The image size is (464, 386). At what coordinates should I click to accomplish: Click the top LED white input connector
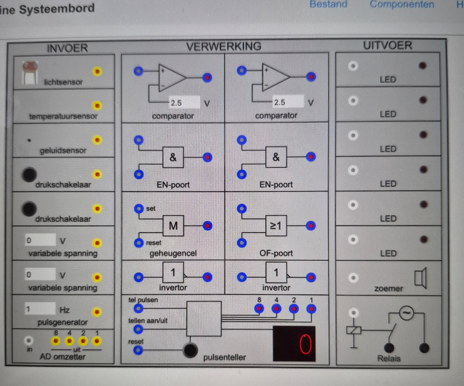353,66
